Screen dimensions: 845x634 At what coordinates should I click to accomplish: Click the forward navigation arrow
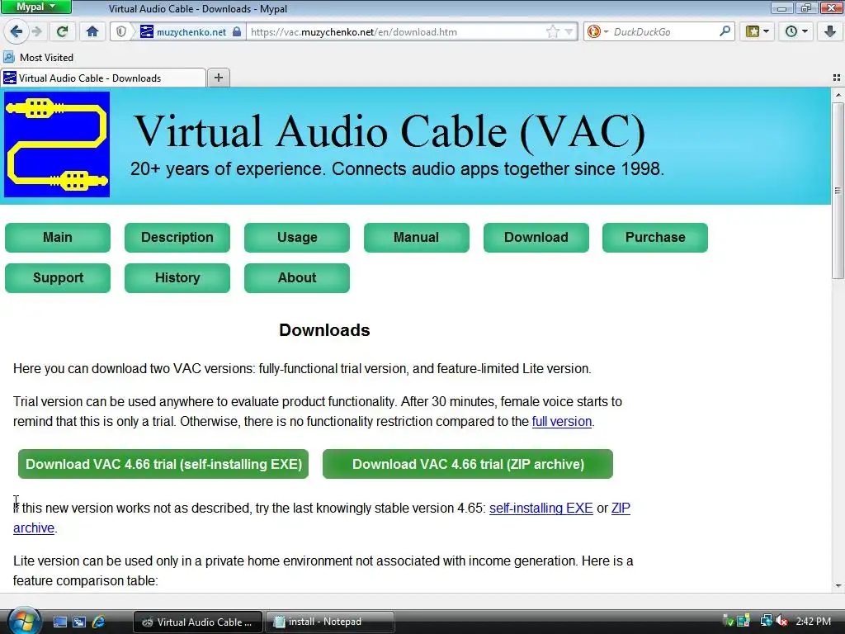pyautogui.click(x=37, y=32)
